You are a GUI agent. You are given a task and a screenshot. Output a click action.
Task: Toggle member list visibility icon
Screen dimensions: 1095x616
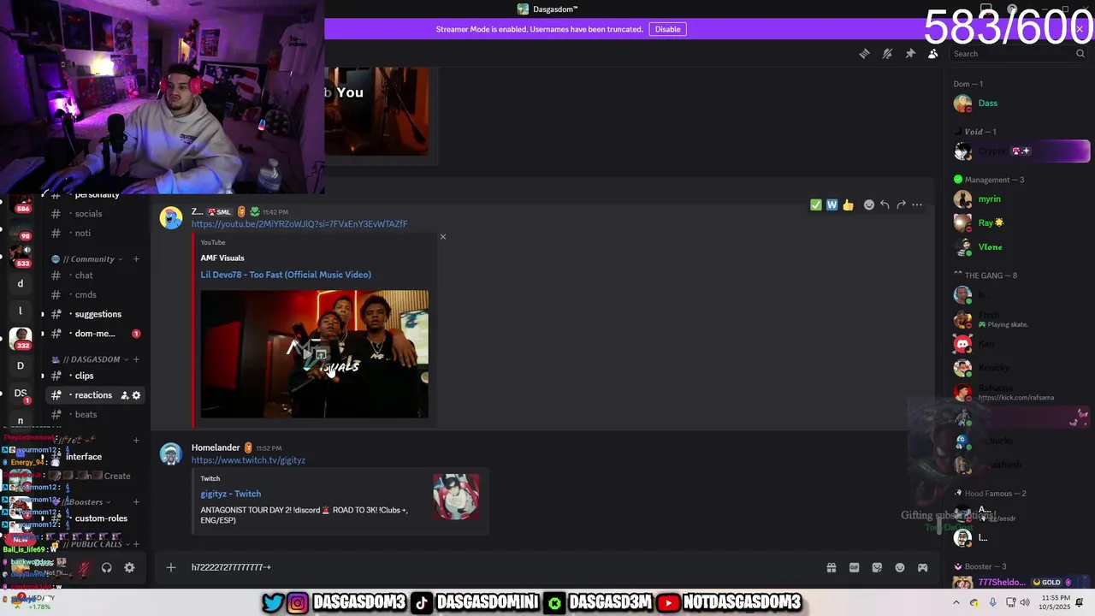(933, 53)
